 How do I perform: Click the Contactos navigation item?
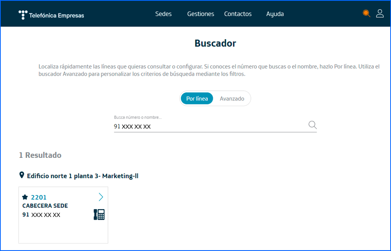[x=238, y=14]
